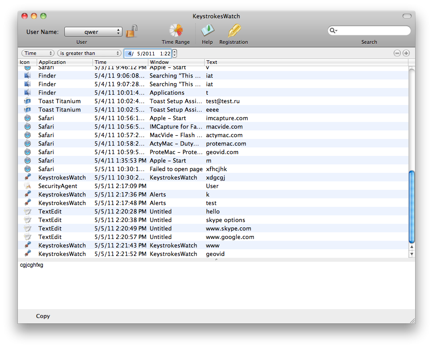The width and height of the screenshot is (433, 348).
Task: Click the Help book icon
Action: click(x=207, y=31)
